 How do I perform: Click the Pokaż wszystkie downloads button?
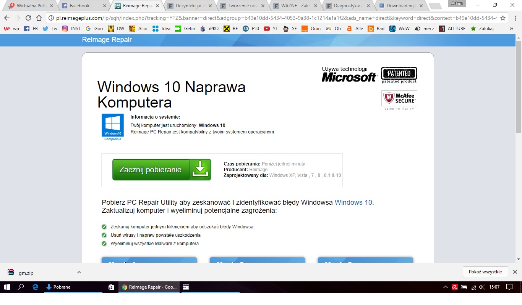pyautogui.click(x=485, y=272)
